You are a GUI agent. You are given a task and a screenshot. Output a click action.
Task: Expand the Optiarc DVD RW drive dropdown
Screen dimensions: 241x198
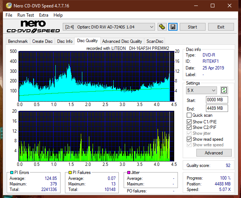109,27
